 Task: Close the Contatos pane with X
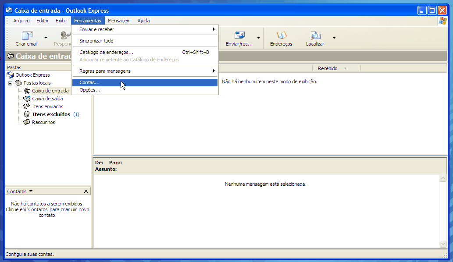click(86, 191)
